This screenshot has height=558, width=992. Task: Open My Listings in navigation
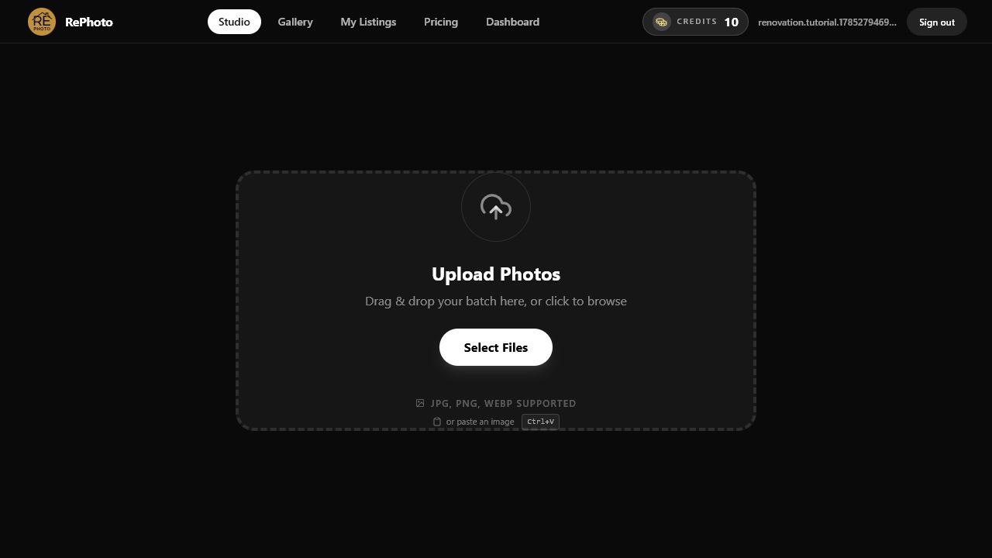(x=368, y=22)
